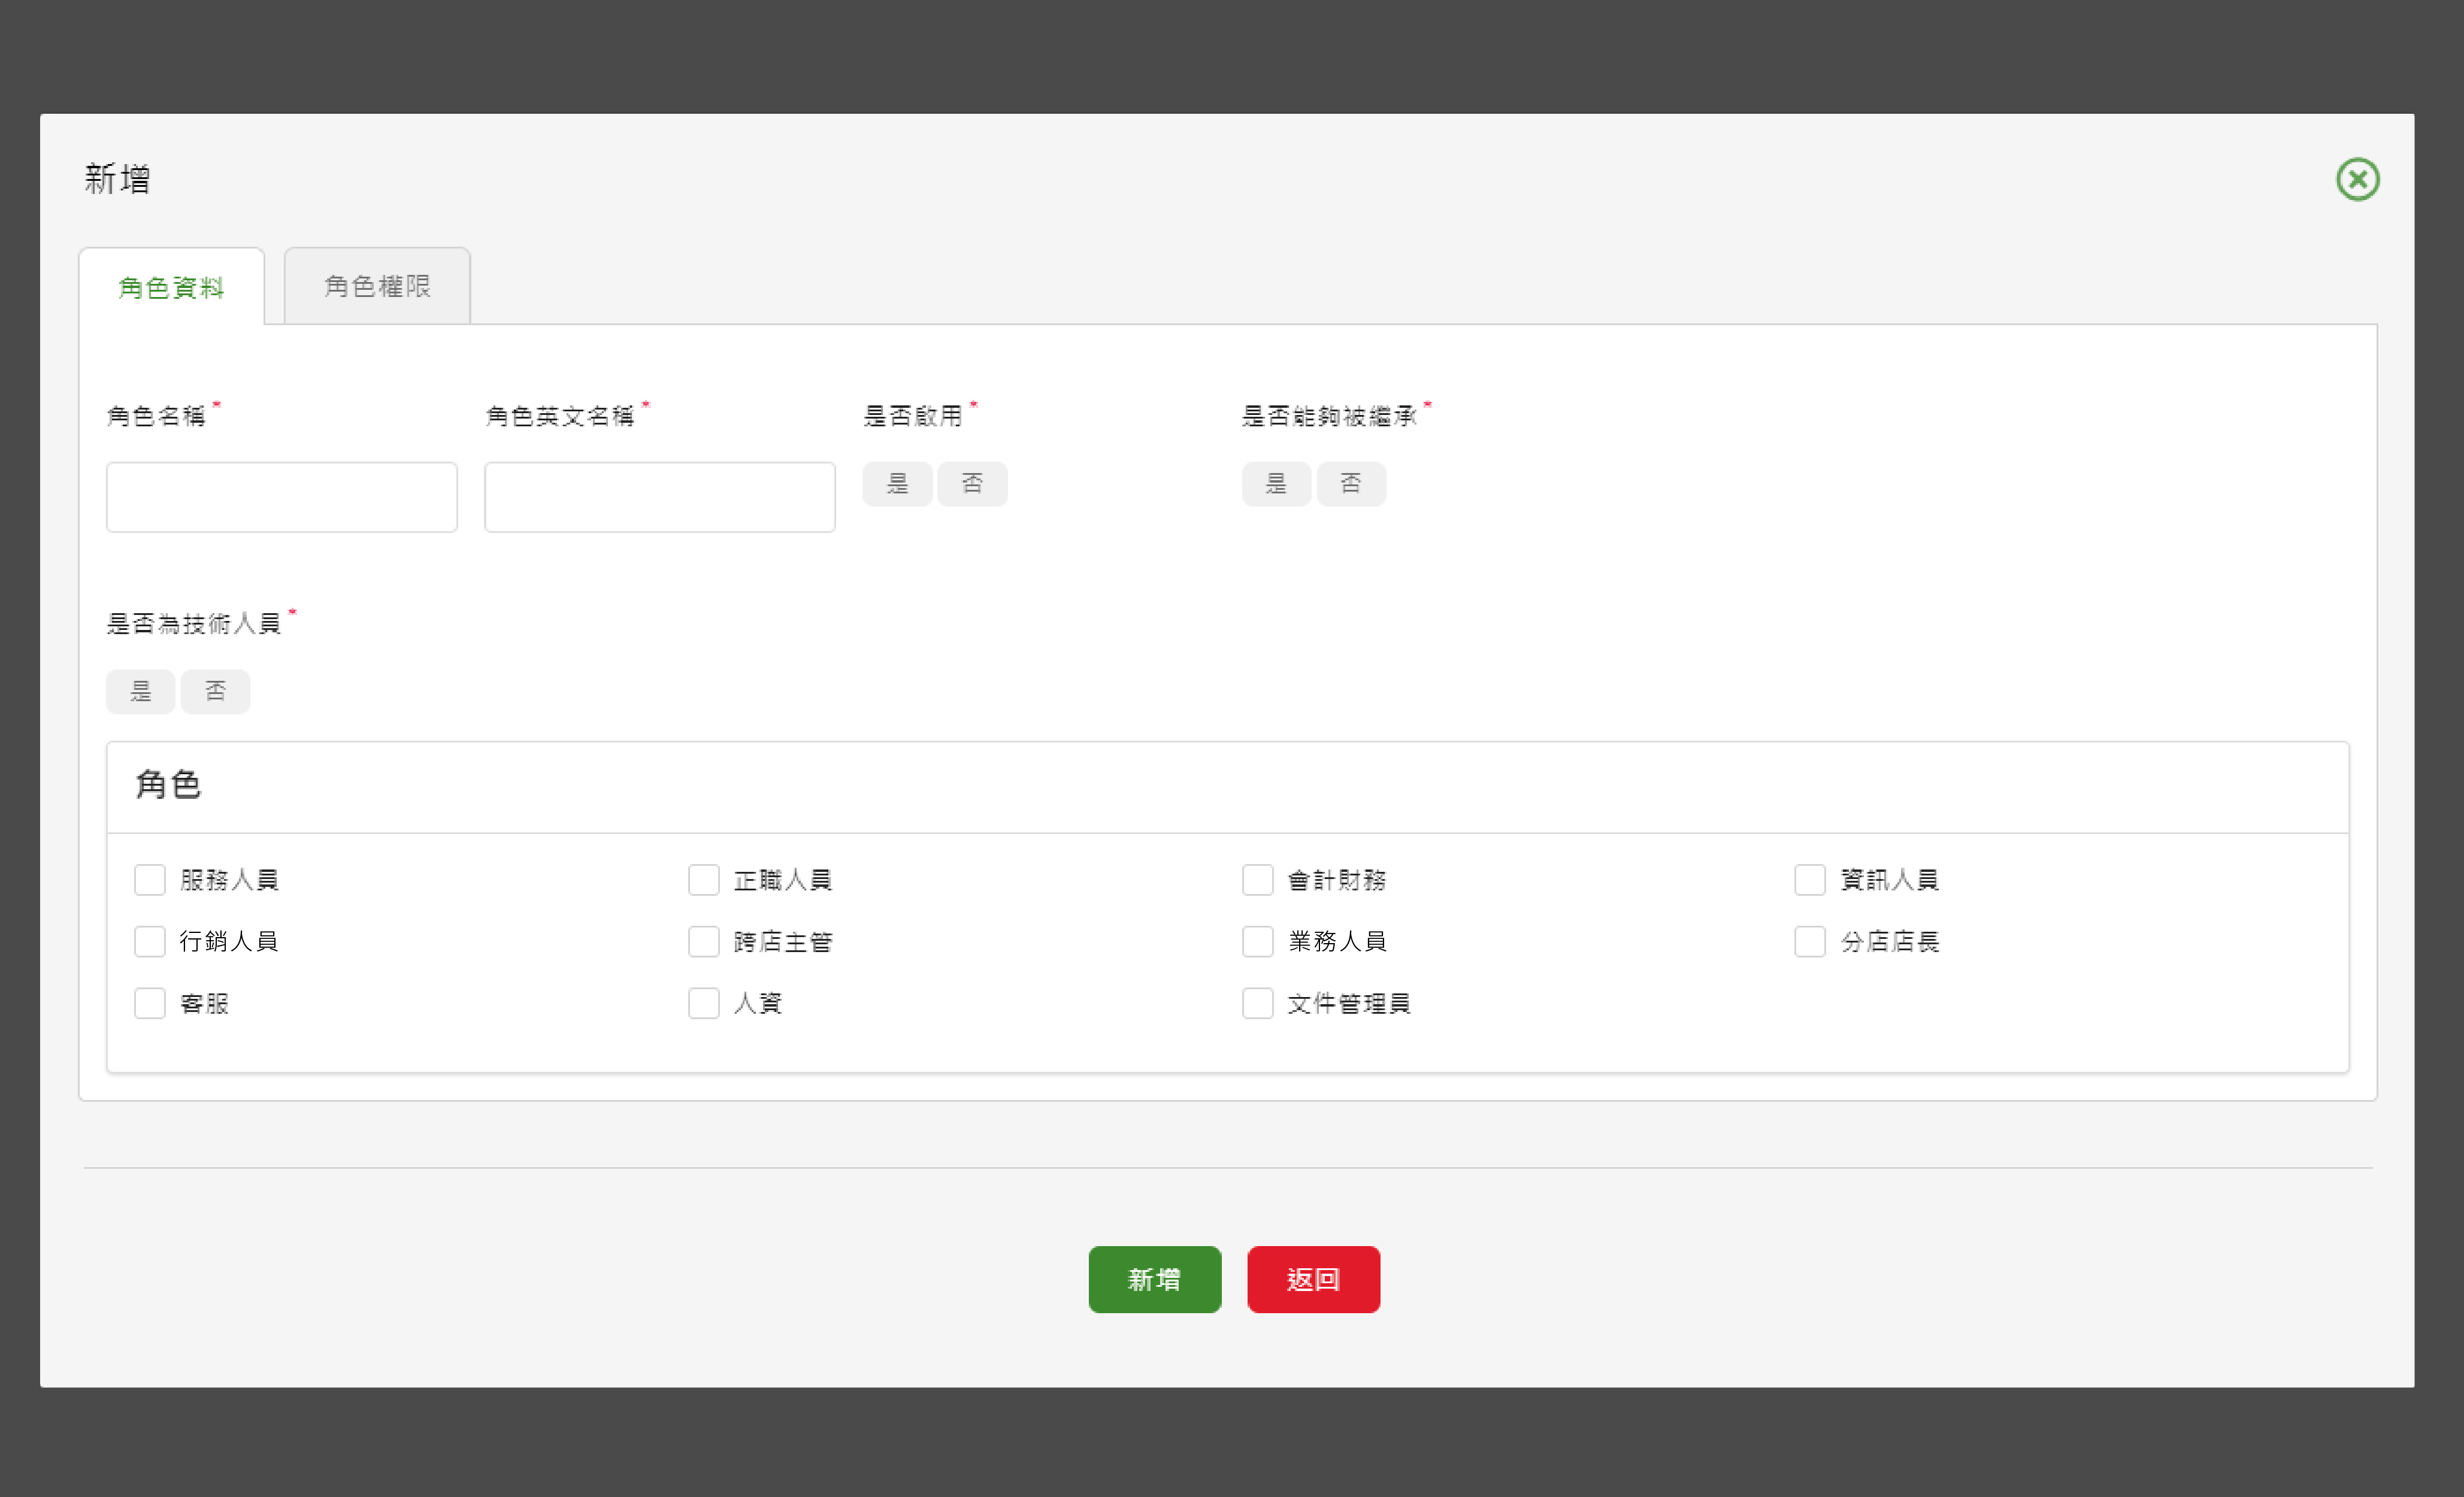Tick the 會計財務 checkbox

point(1257,880)
